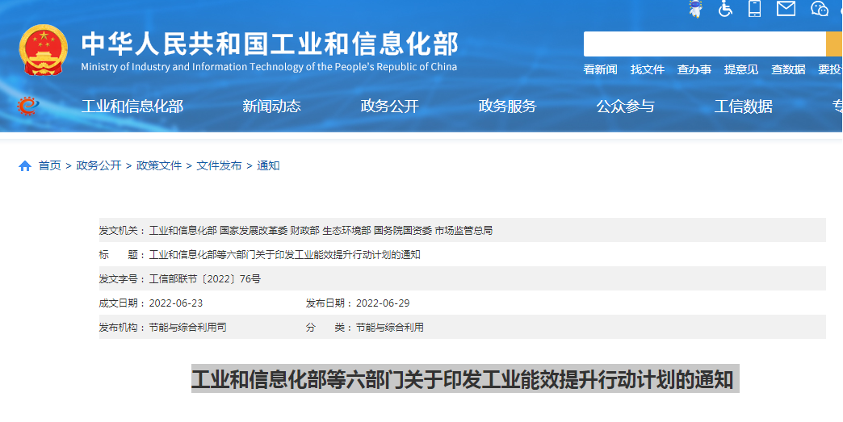This screenshot has height=422, width=843.
Task: Click the orange search button
Action: (834, 44)
